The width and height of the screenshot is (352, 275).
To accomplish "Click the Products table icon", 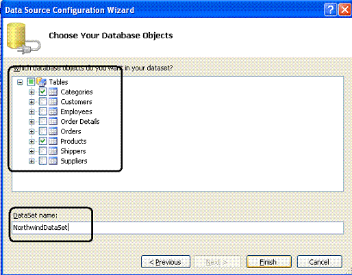I will coord(53,141).
